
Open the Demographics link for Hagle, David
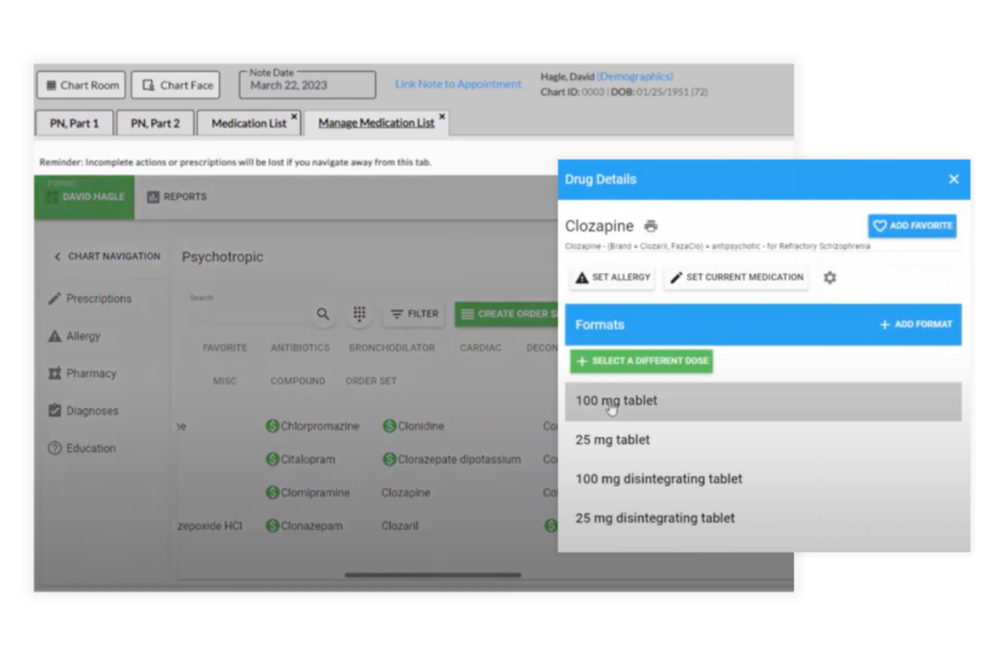(634, 77)
